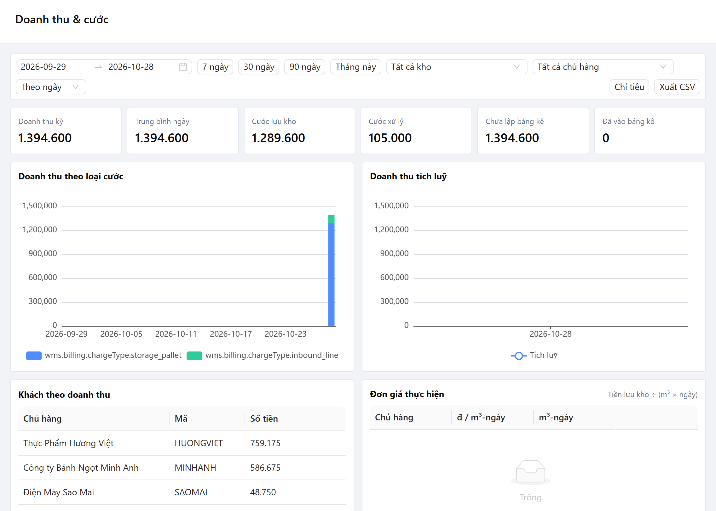Select the Thực Phẩm Hương Việt row
The width and height of the screenshot is (716, 511).
pyautogui.click(x=182, y=443)
